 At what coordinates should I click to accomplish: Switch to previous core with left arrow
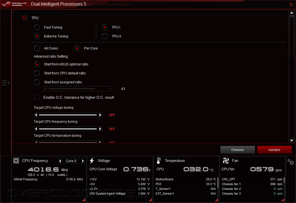(60, 161)
